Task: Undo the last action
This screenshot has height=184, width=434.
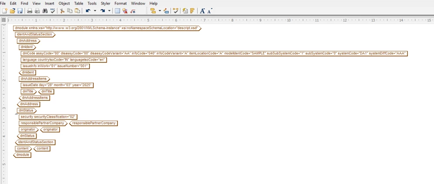Action: click(88, 11)
